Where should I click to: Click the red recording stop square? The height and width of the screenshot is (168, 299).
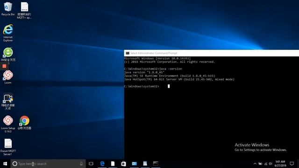click(x=4, y=66)
